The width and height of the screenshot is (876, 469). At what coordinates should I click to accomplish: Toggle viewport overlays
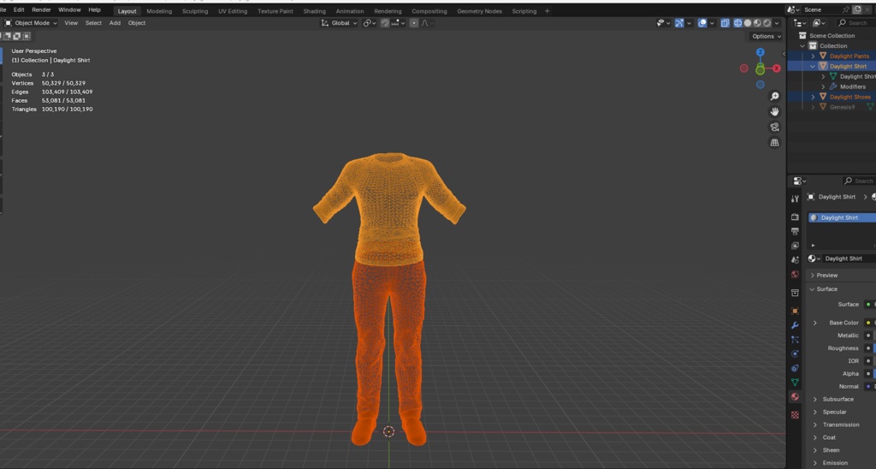[x=702, y=23]
